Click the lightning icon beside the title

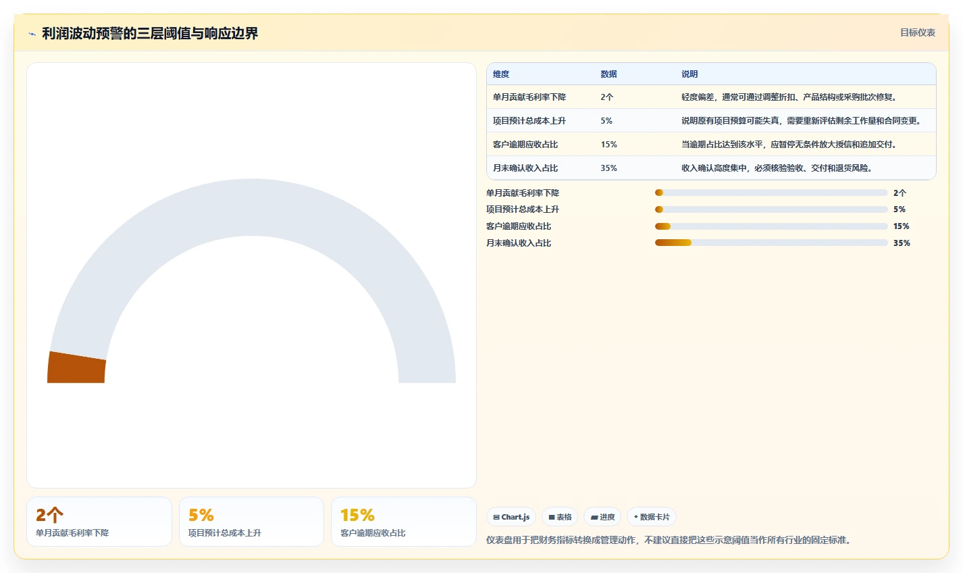(x=32, y=34)
